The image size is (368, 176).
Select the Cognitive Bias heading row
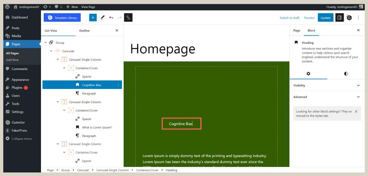(x=82, y=85)
